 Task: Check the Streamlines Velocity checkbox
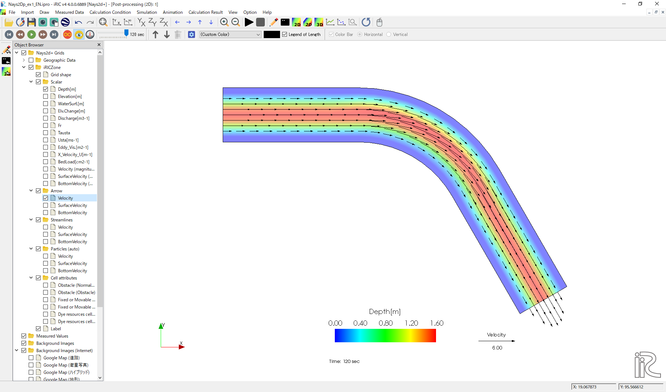[x=45, y=227]
